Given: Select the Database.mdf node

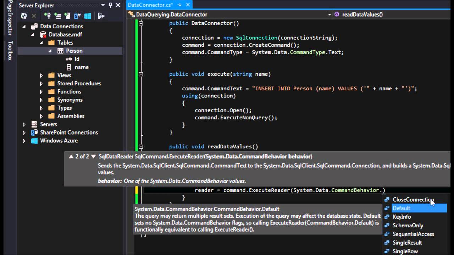Looking at the screenshot, I should [65, 34].
